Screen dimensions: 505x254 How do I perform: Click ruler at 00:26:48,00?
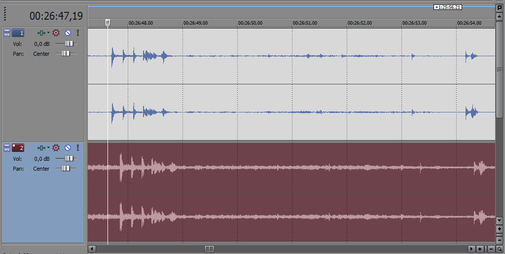tap(141, 23)
